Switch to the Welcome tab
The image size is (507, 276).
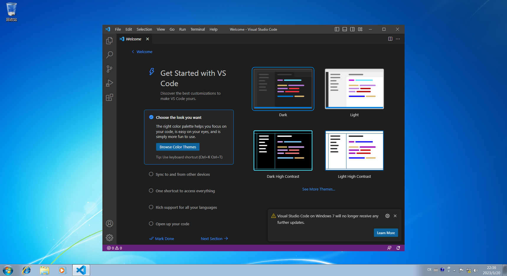coord(133,39)
